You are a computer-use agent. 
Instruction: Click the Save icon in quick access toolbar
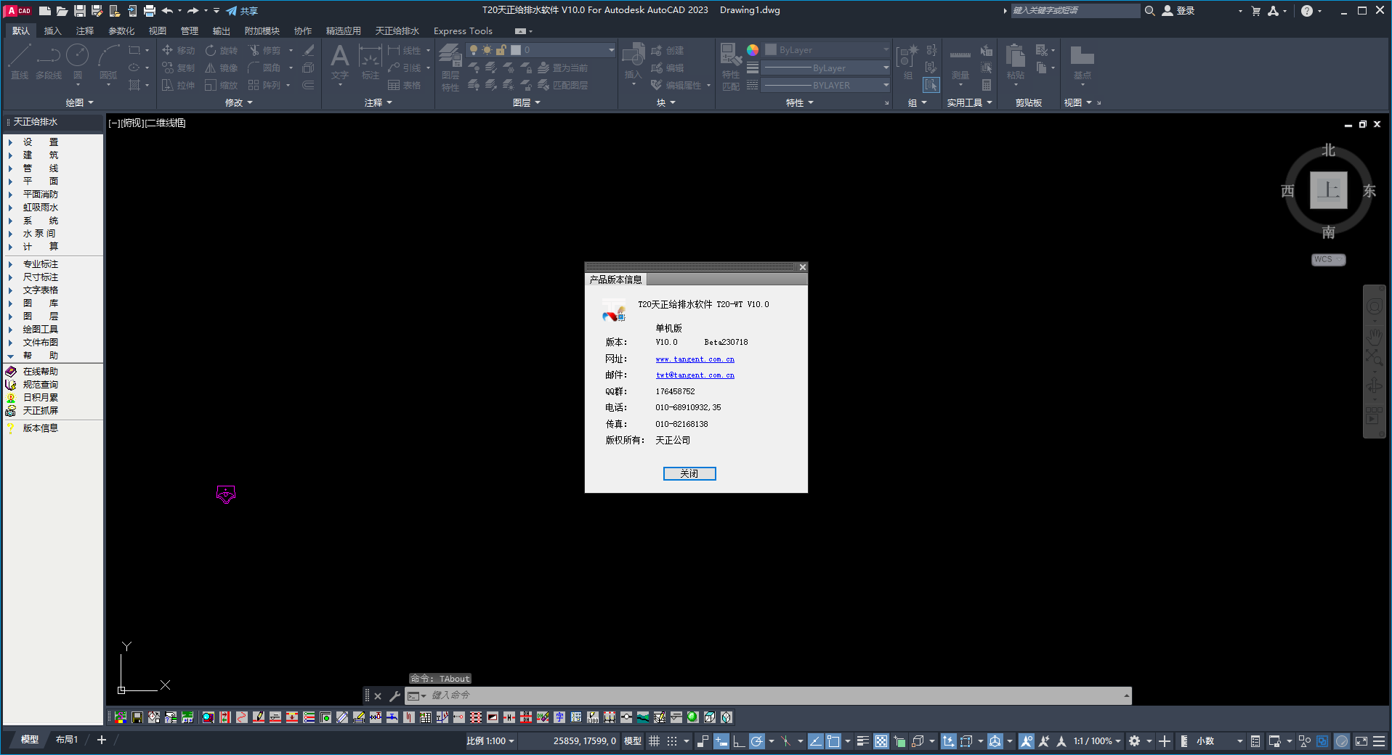(80, 11)
